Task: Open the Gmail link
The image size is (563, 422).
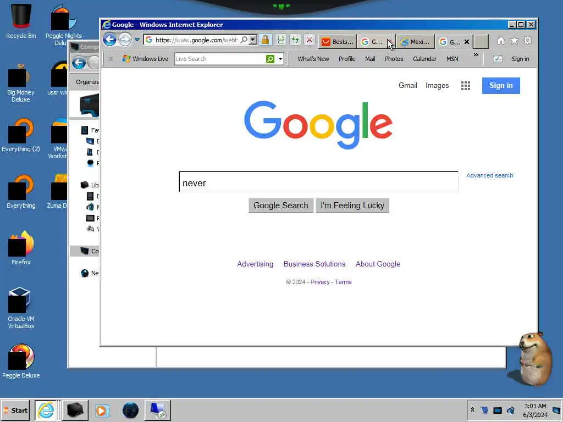Action: tap(407, 85)
